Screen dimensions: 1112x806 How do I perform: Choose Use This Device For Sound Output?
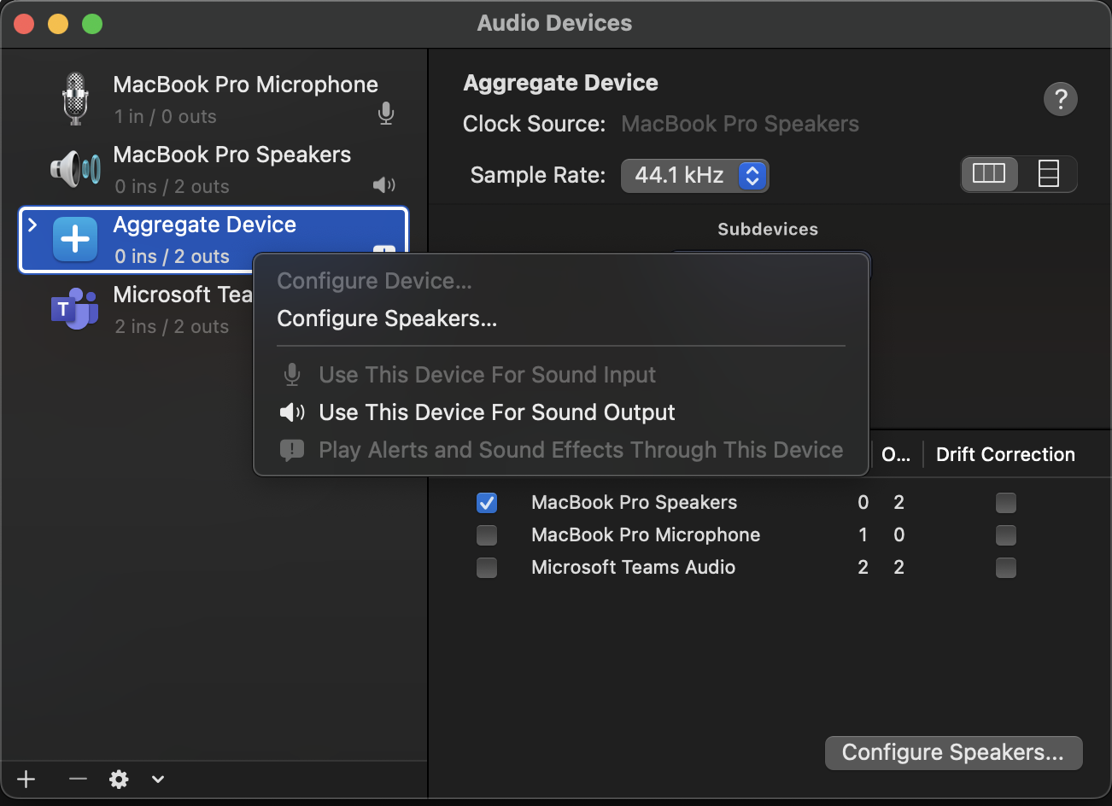[496, 412]
